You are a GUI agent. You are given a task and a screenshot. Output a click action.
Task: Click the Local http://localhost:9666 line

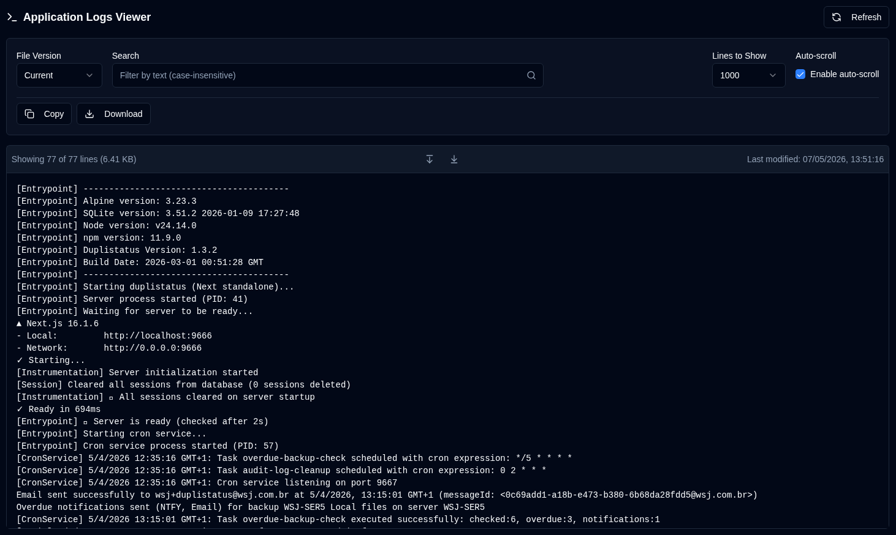tap(114, 335)
